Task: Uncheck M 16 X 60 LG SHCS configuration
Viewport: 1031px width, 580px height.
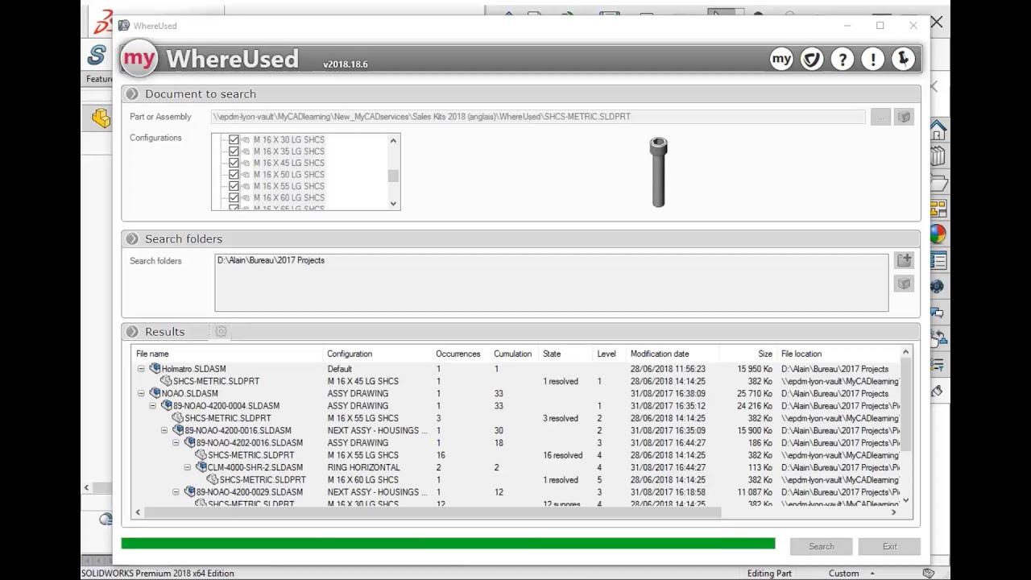Action: pos(234,197)
